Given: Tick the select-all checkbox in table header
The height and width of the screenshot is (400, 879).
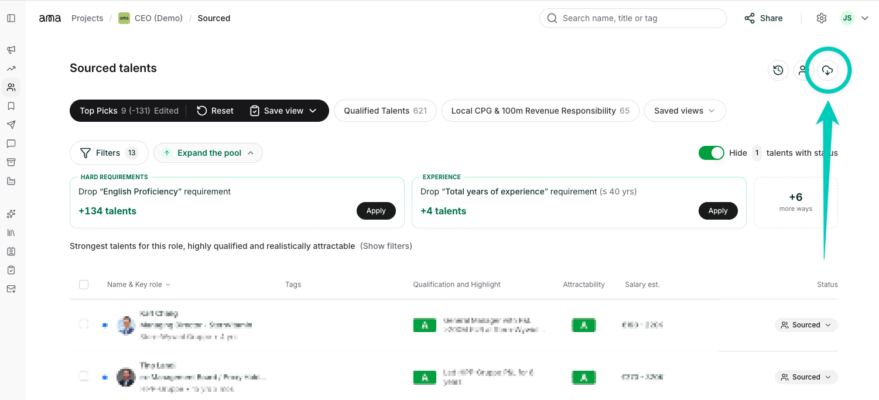Looking at the screenshot, I should [84, 285].
